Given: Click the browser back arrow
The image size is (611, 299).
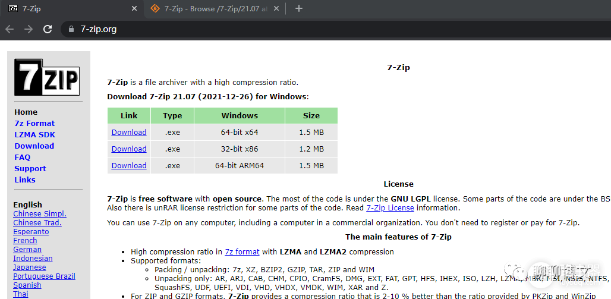Looking at the screenshot, I should (x=10, y=29).
